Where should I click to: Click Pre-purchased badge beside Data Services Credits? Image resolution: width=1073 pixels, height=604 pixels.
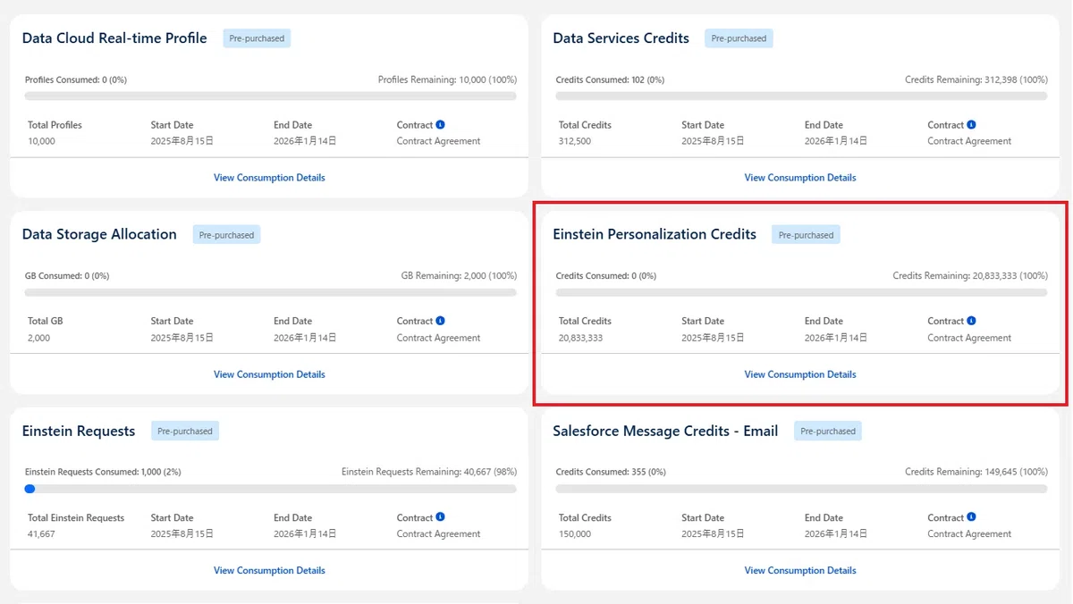click(739, 38)
